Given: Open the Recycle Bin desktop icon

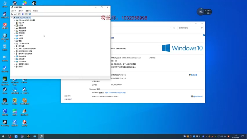Looking at the screenshot, I should tap(5, 48).
